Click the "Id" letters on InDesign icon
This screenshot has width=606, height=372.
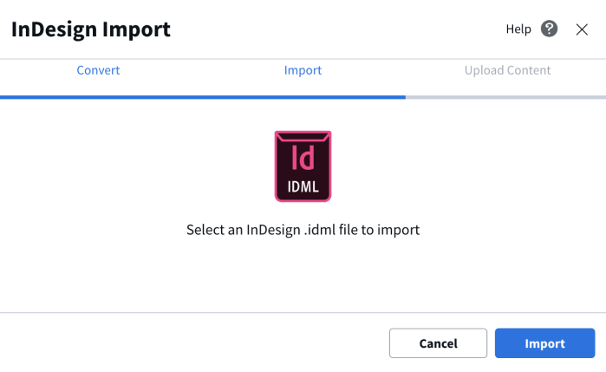pyautogui.click(x=303, y=158)
